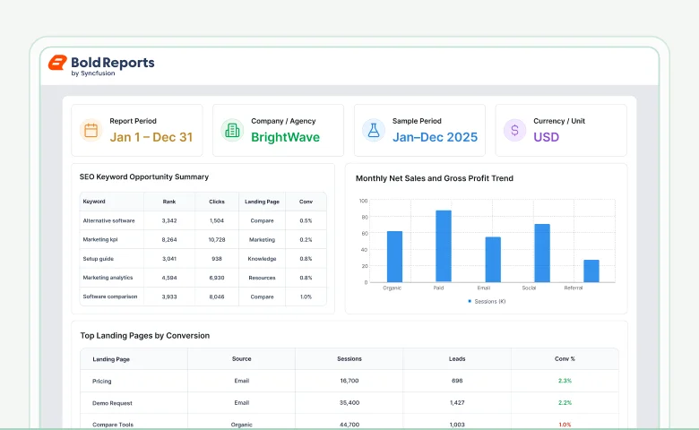Click the Conv column header in SEO table
The height and width of the screenshot is (430, 699).
click(x=306, y=202)
